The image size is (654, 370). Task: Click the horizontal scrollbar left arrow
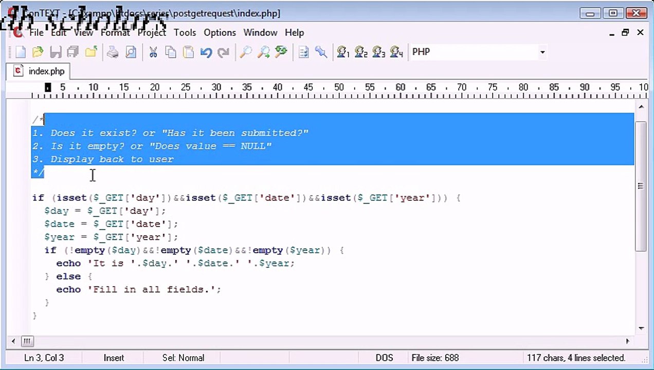click(13, 341)
